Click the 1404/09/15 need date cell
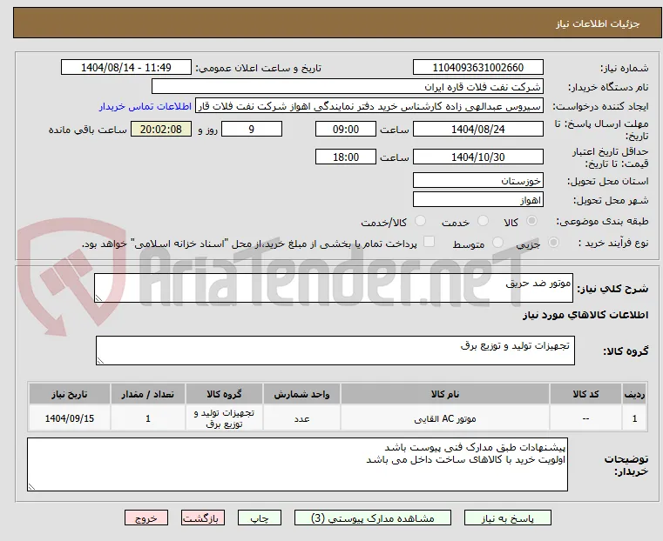The image size is (663, 541). tap(70, 418)
